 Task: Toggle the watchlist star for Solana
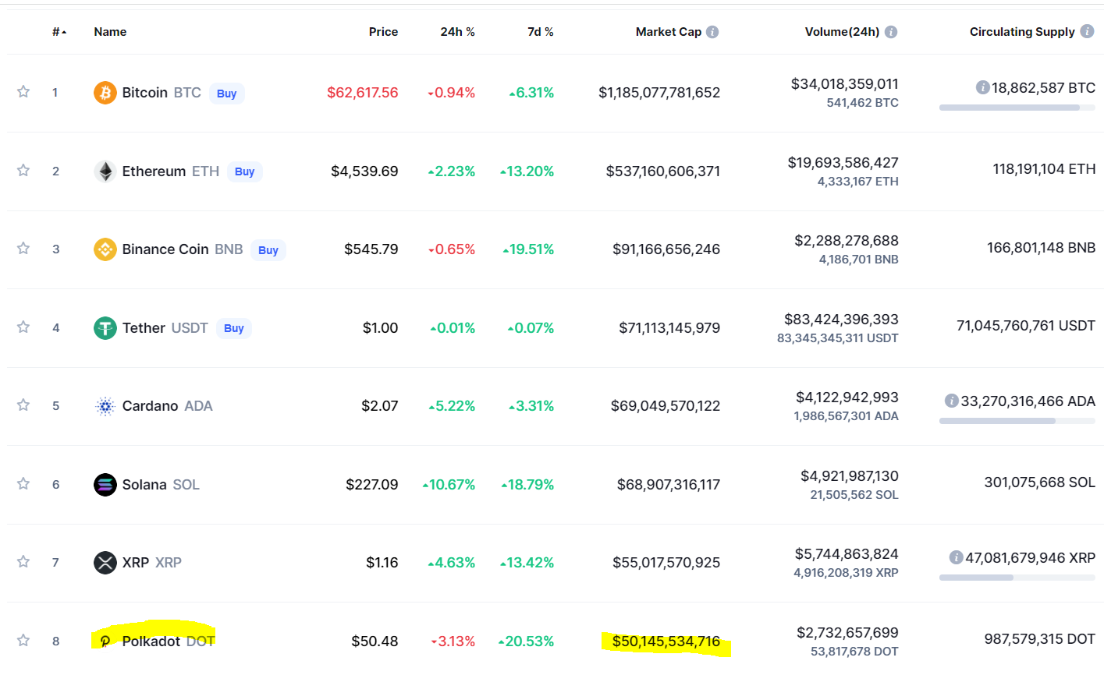[x=23, y=484]
